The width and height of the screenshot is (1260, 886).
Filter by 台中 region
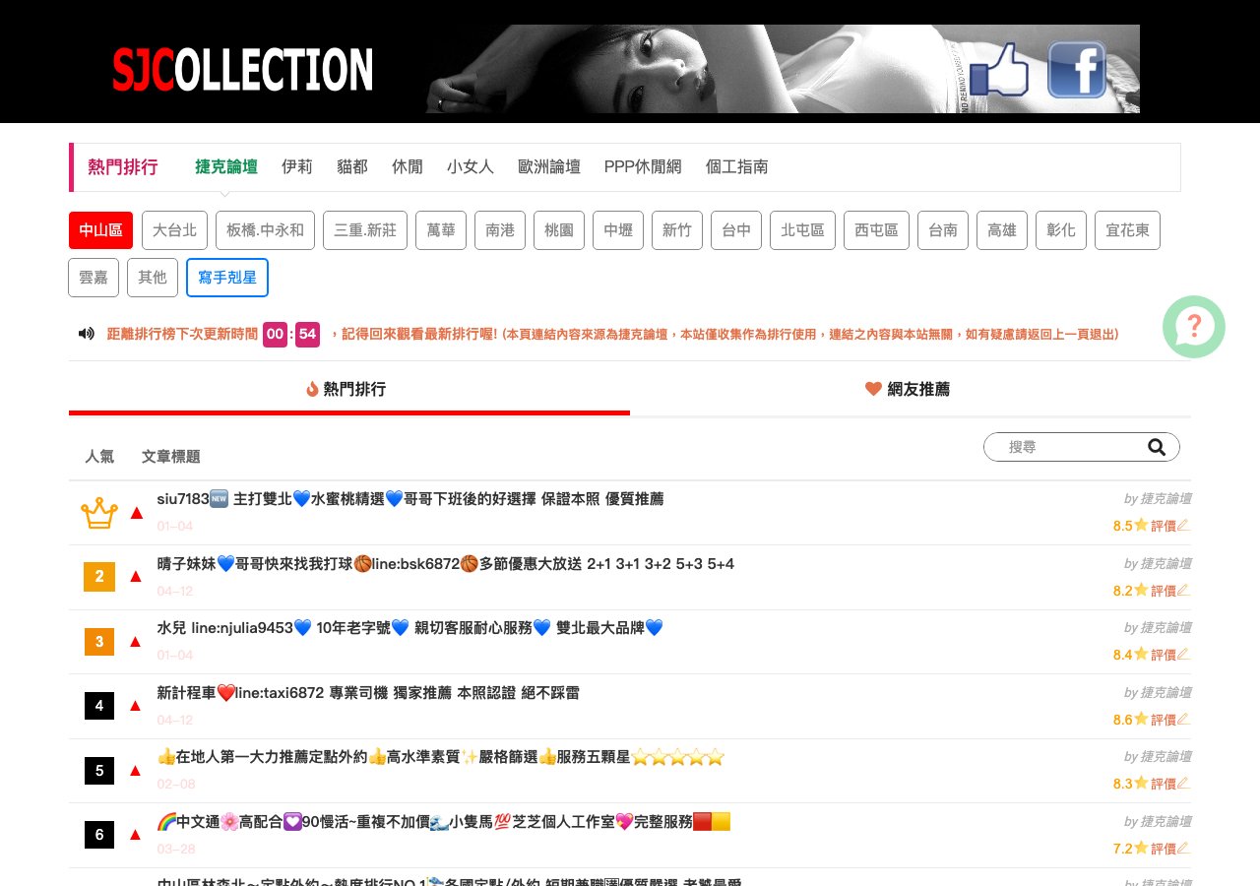[x=735, y=230]
